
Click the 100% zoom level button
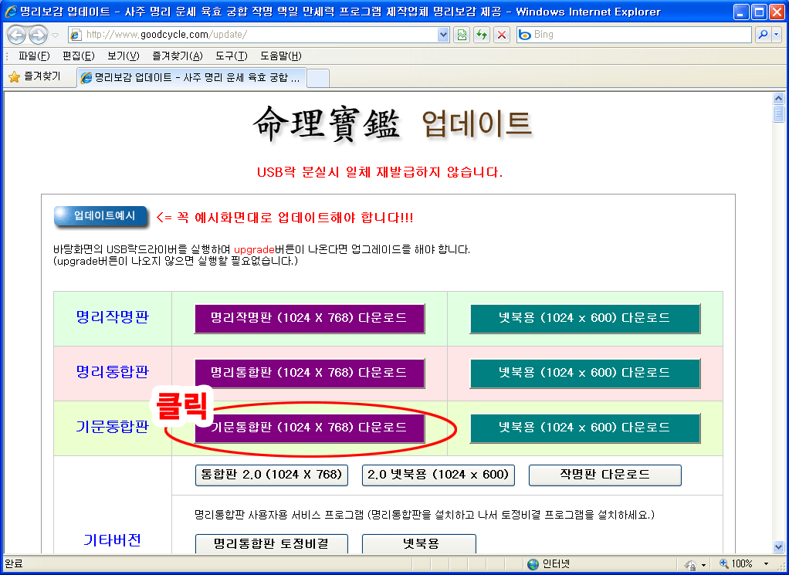click(x=737, y=564)
